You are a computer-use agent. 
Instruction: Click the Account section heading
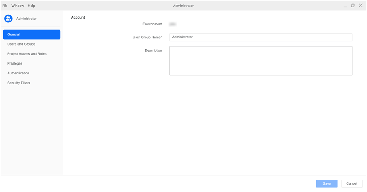78,18
